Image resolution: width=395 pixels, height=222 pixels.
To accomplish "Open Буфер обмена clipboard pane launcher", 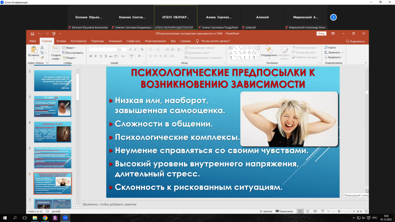I will click(x=47, y=63).
